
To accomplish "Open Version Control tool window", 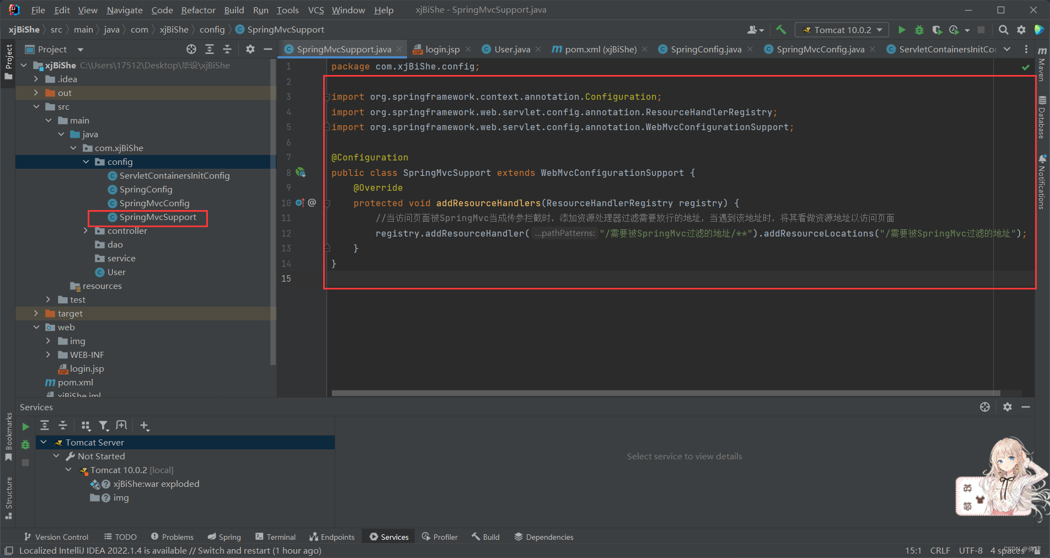I will point(56,537).
